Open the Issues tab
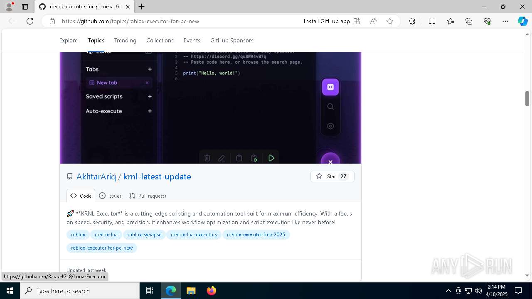Image resolution: width=532 pixels, height=299 pixels. pos(110,196)
